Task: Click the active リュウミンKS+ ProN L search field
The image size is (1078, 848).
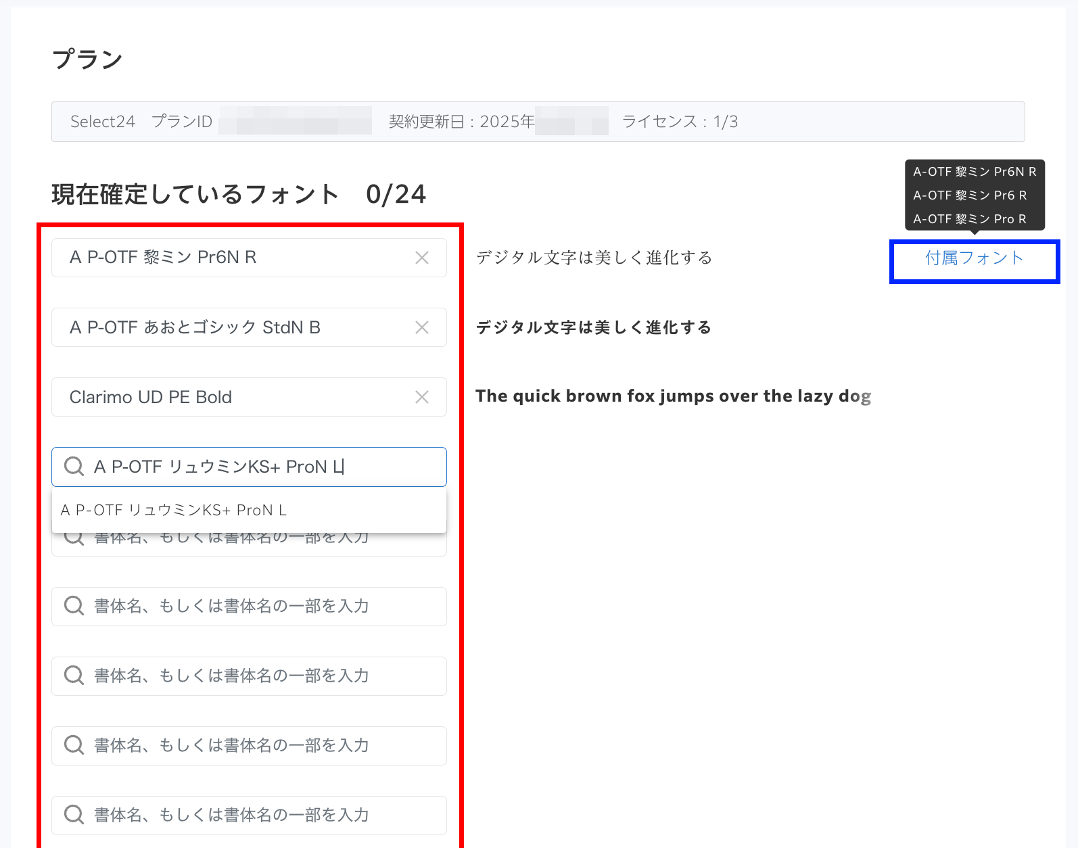Action: (x=249, y=467)
